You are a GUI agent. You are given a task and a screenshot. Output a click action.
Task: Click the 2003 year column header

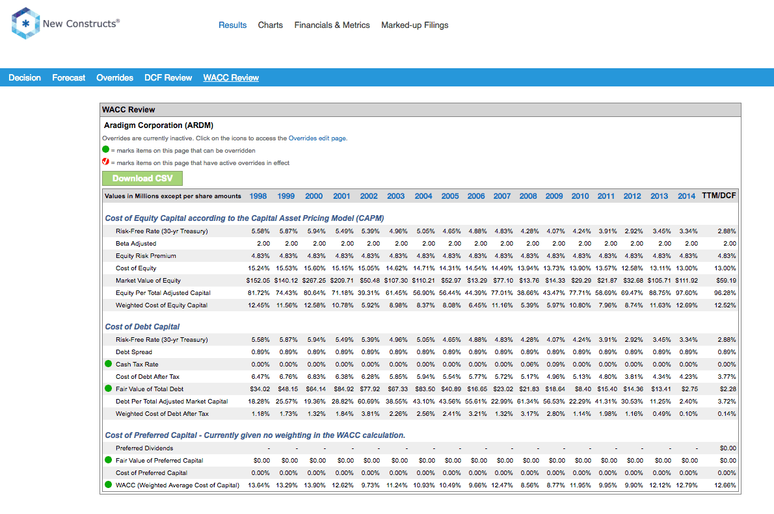396,196
